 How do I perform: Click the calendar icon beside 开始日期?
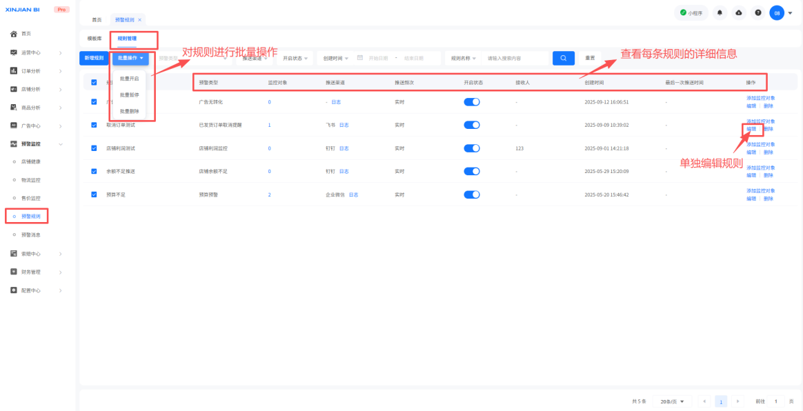360,58
